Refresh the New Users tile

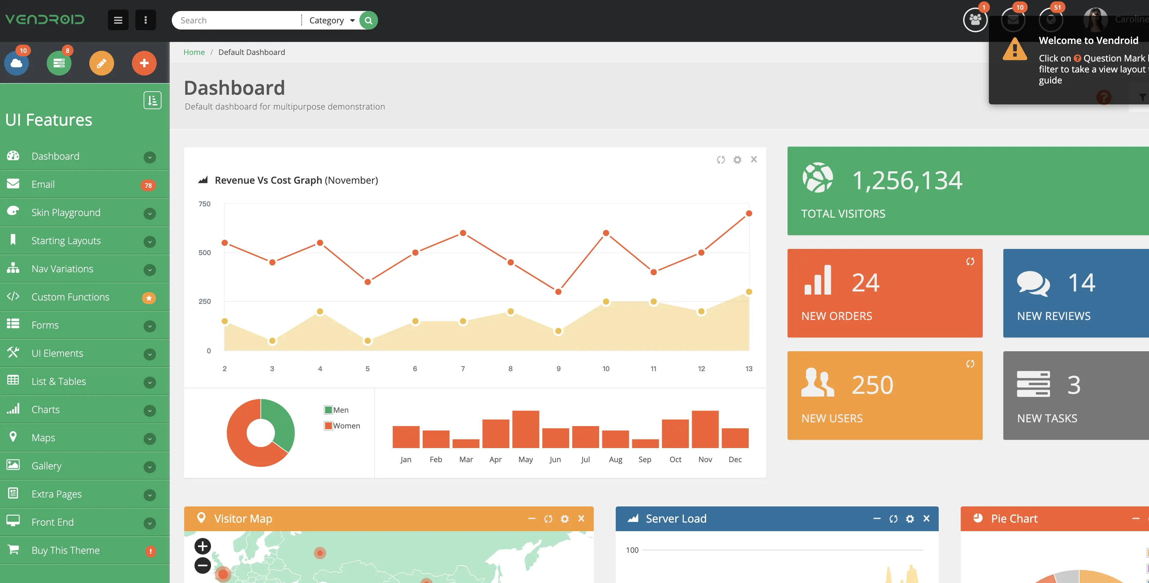coord(970,364)
